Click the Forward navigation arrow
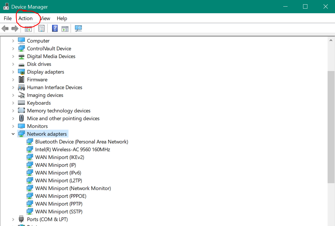The width and height of the screenshot is (335, 226). click(14, 28)
